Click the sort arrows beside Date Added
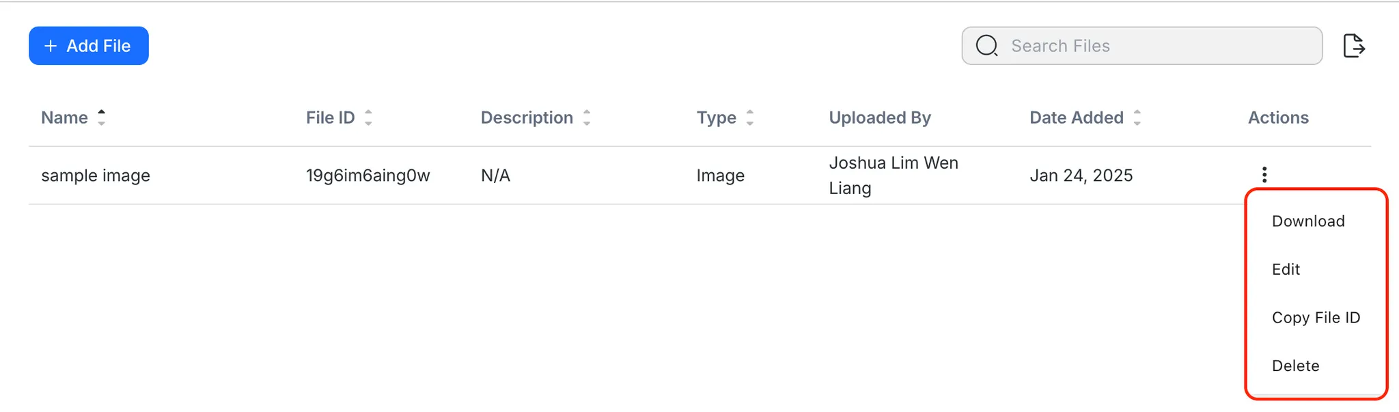The height and width of the screenshot is (412, 1399). pyautogui.click(x=1137, y=118)
